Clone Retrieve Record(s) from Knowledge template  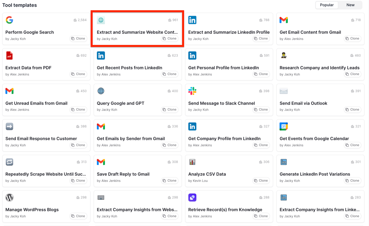tap(261, 216)
